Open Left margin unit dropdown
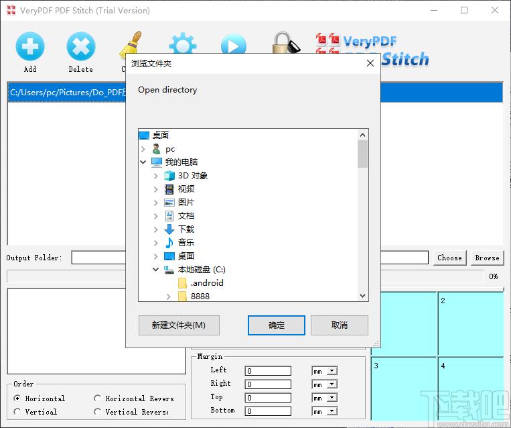511x428 pixels. click(x=332, y=371)
